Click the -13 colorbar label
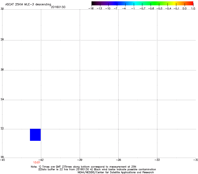 click(99, 9)
